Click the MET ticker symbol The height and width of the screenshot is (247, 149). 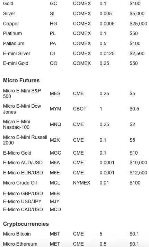click(55, 244)
